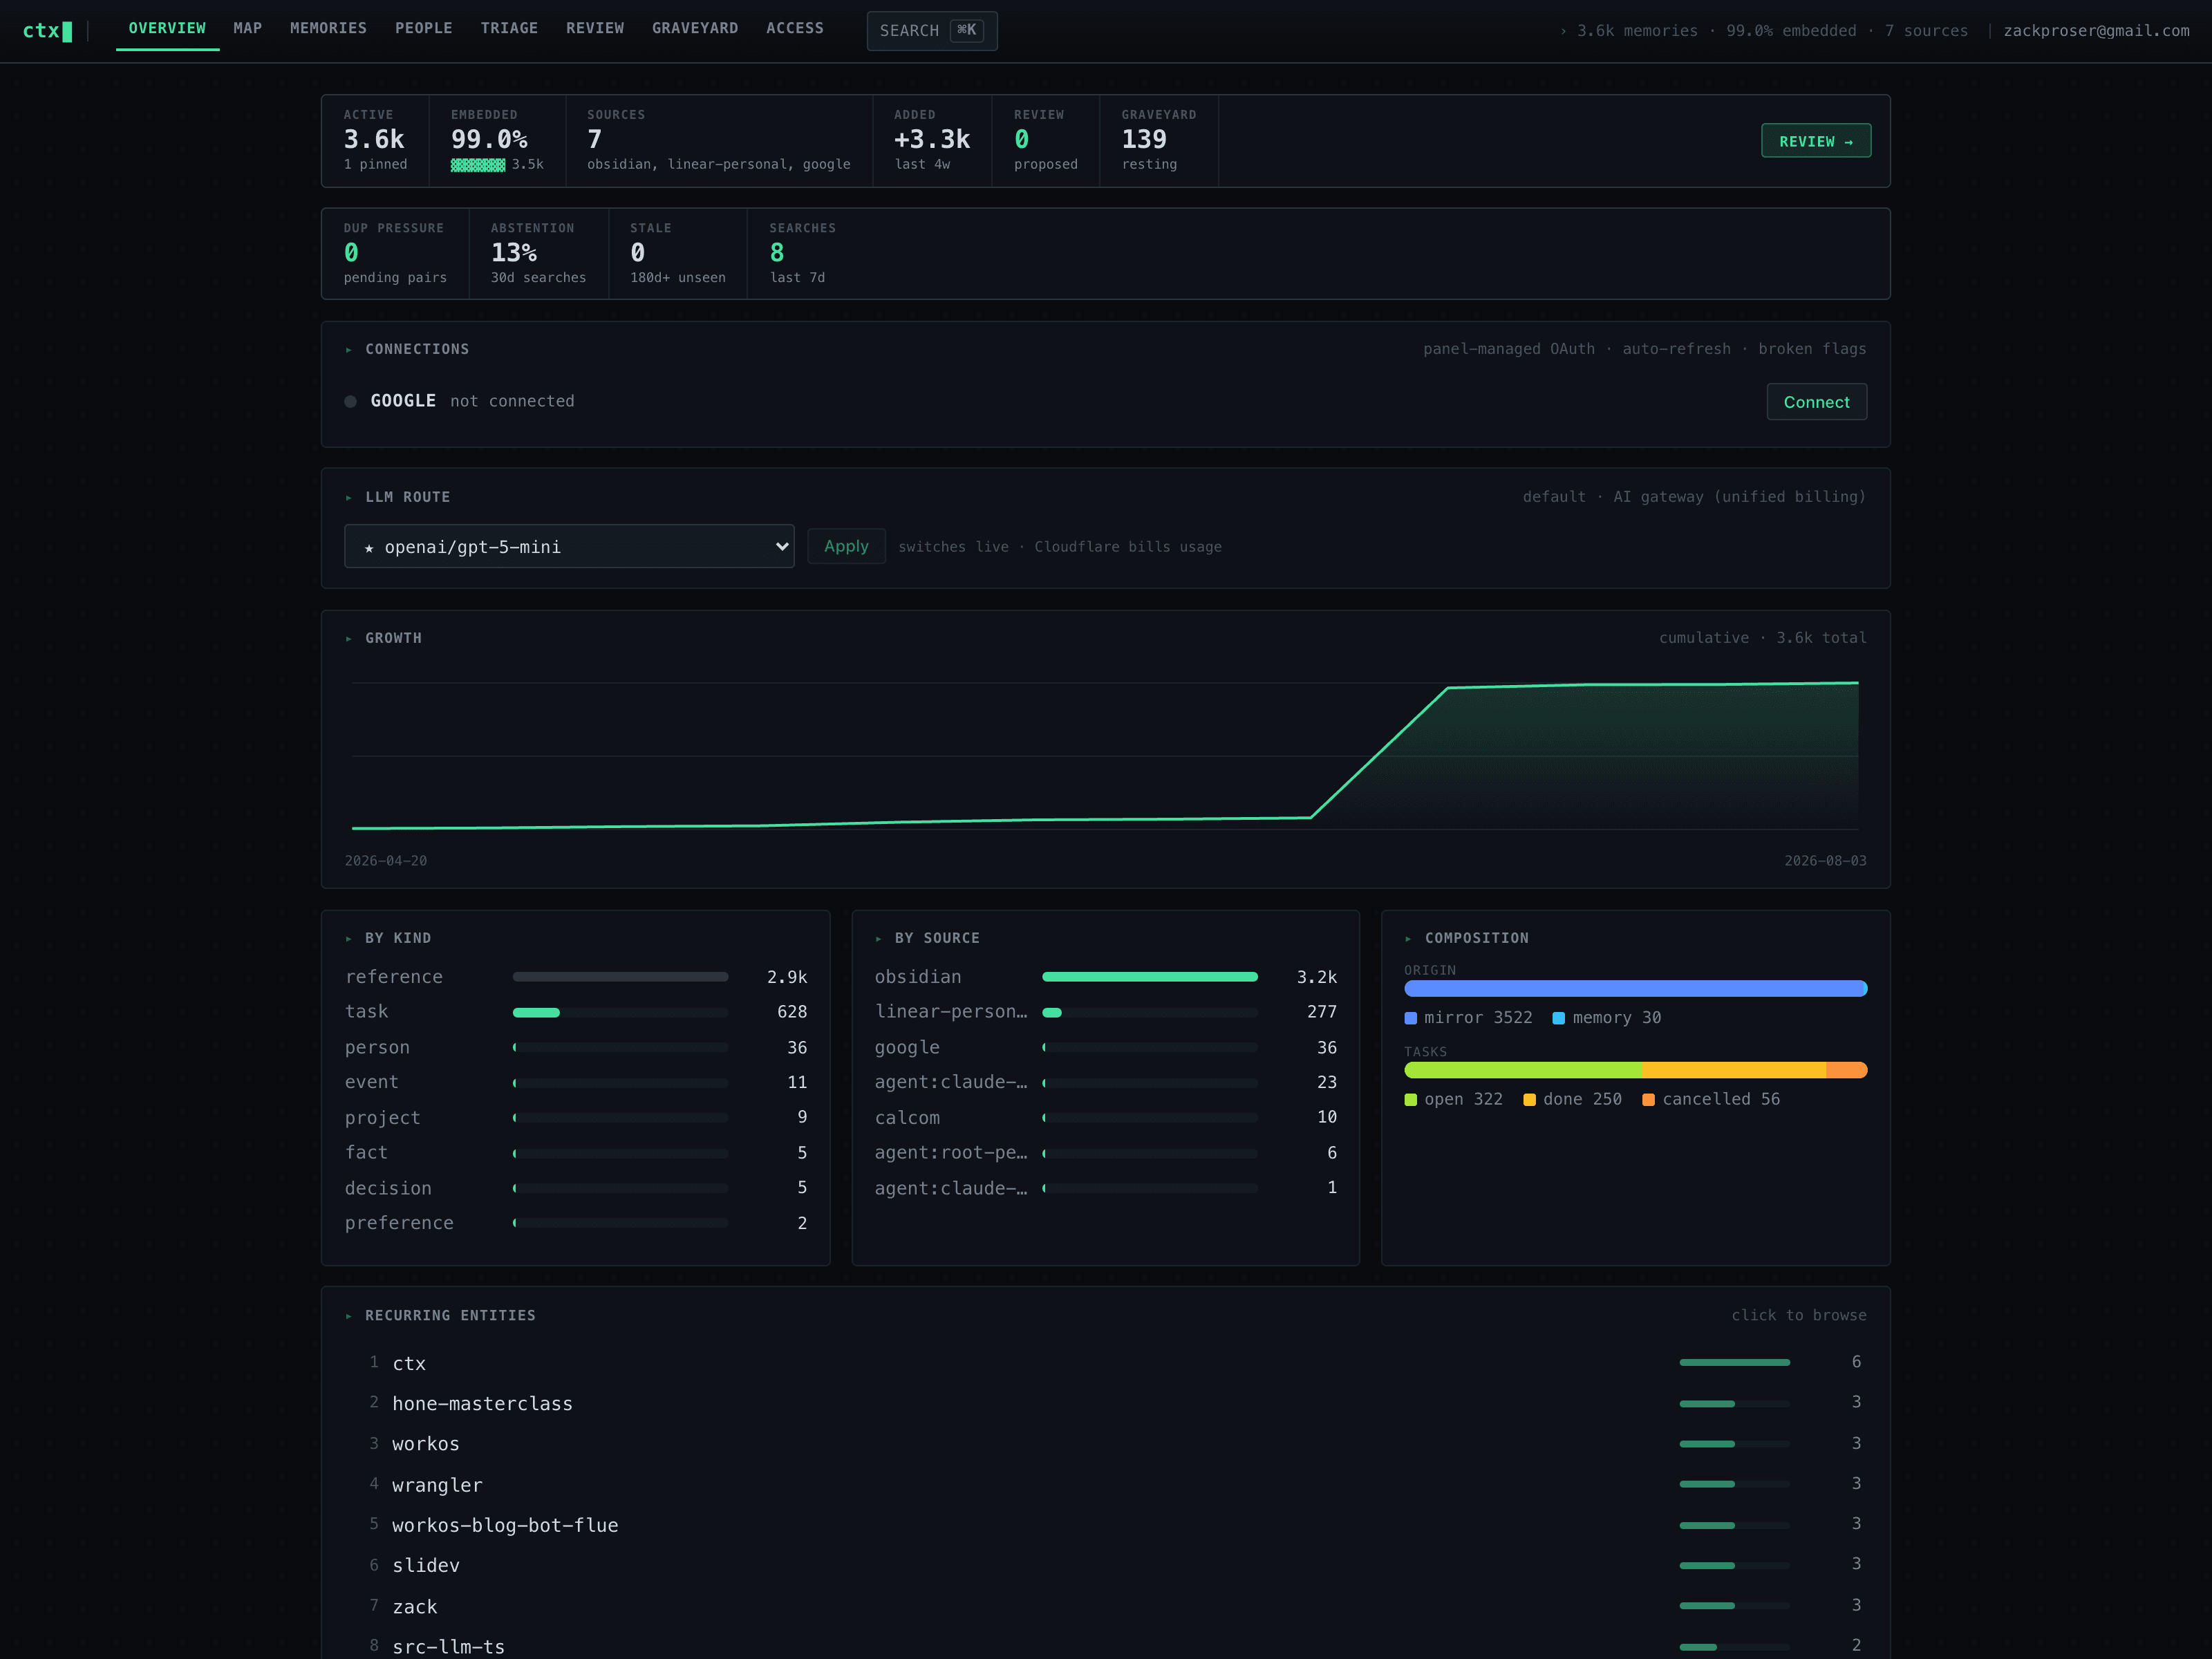The width and height of the screenshot is (2212, 1659).
Task: Select the event kind row
Action: pos(576,1082)
